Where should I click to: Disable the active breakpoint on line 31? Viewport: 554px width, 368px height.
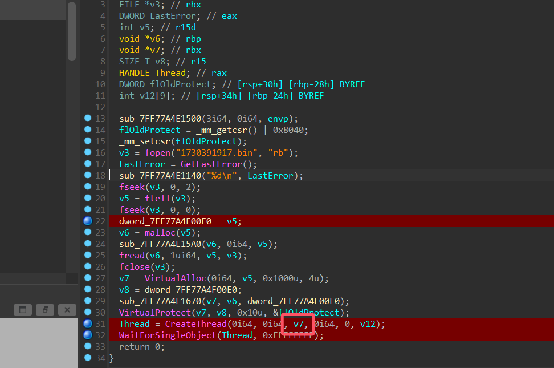88,323
